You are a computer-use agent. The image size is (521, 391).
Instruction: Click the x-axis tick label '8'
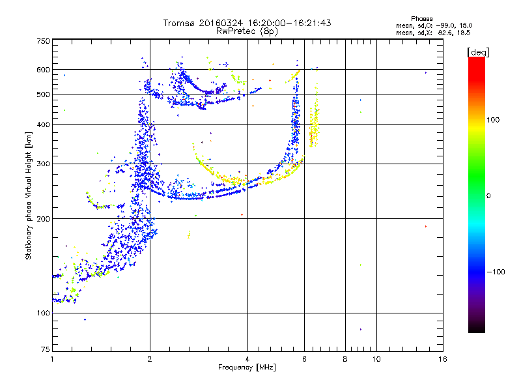(x=345, y=359)
